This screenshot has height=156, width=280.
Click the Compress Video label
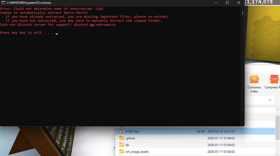point(254,89)
